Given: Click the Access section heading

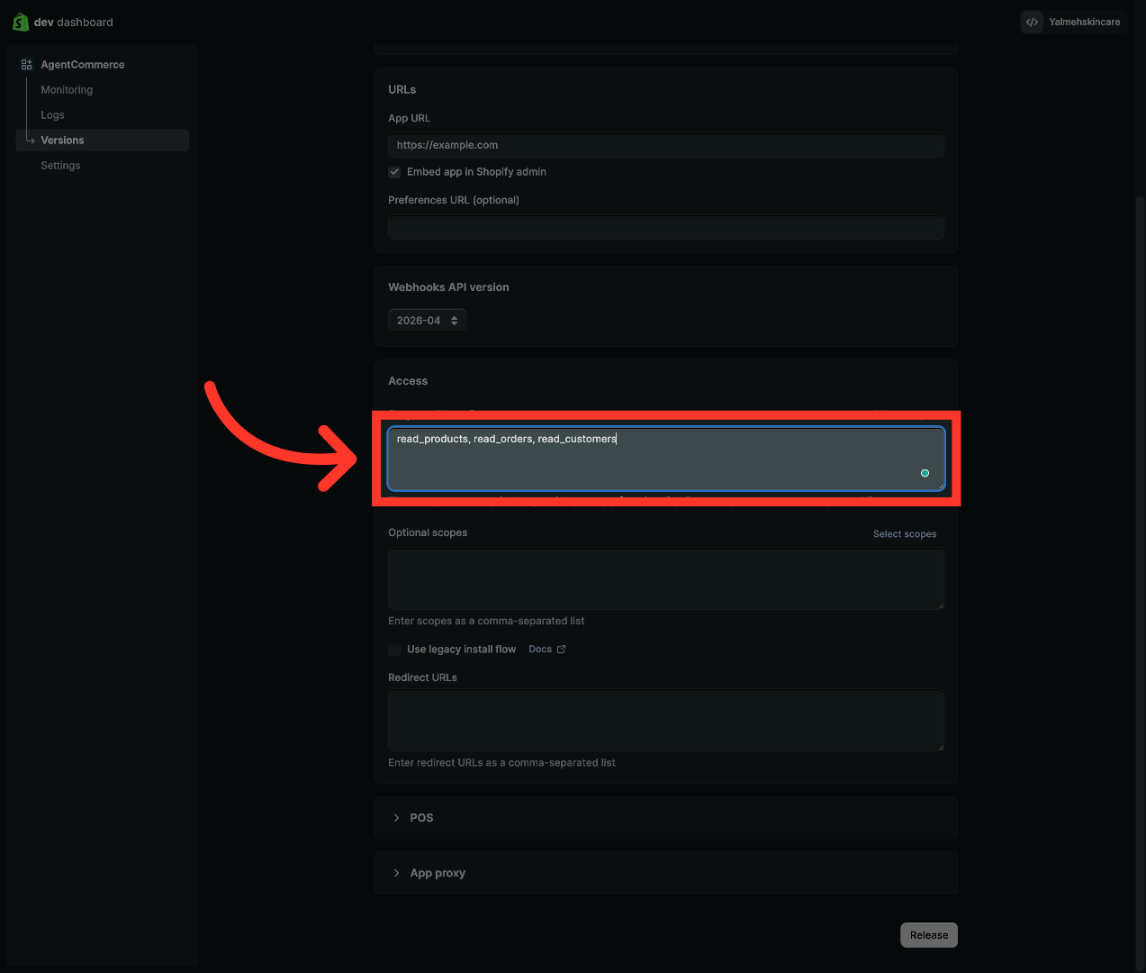Looking at the screenshot, I should click(408, 381).
